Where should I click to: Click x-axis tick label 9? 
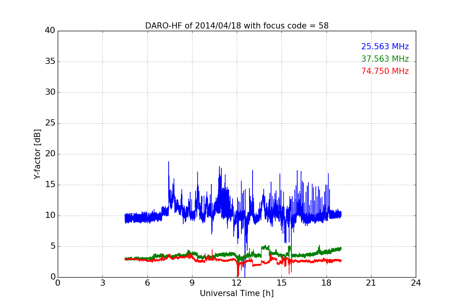[192, 283]
